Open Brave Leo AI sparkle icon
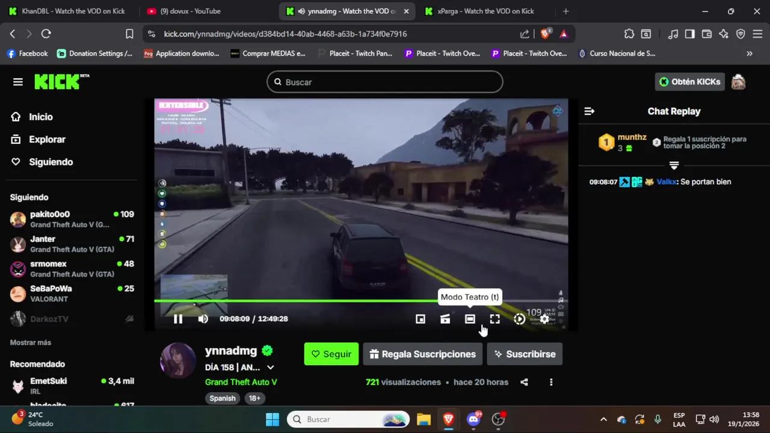Image resolution: width=770 pixels, height=433 pixels. point(724,34)
